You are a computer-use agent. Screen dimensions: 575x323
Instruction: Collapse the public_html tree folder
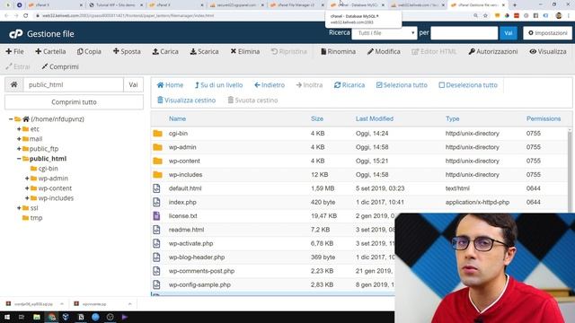[19, 159]
